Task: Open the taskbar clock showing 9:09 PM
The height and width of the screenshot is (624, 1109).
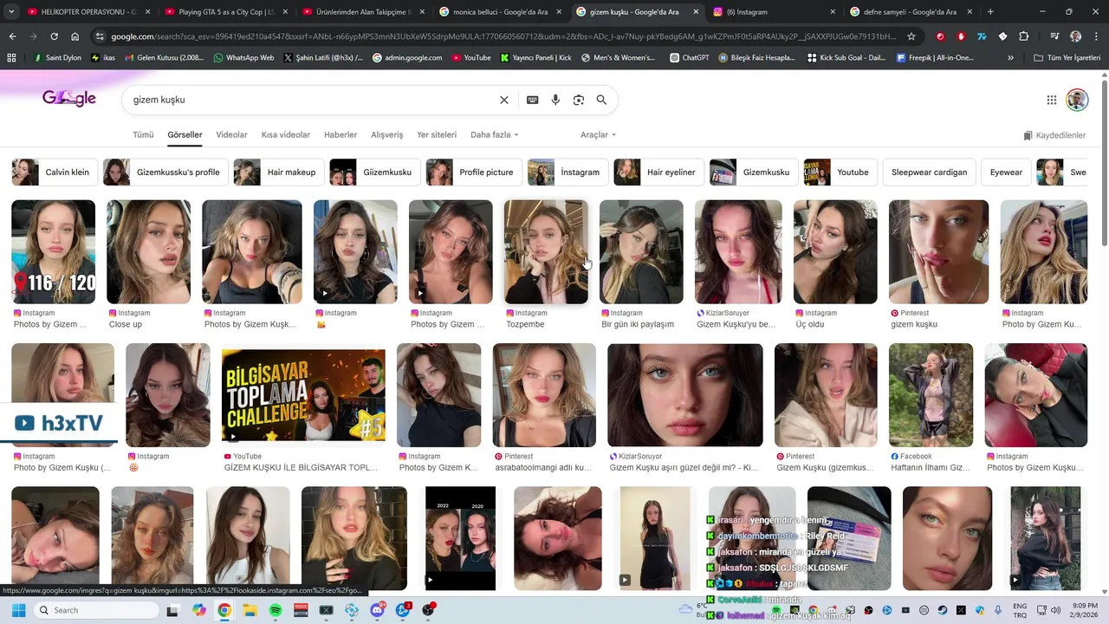Action: (x=1083, y=610)
